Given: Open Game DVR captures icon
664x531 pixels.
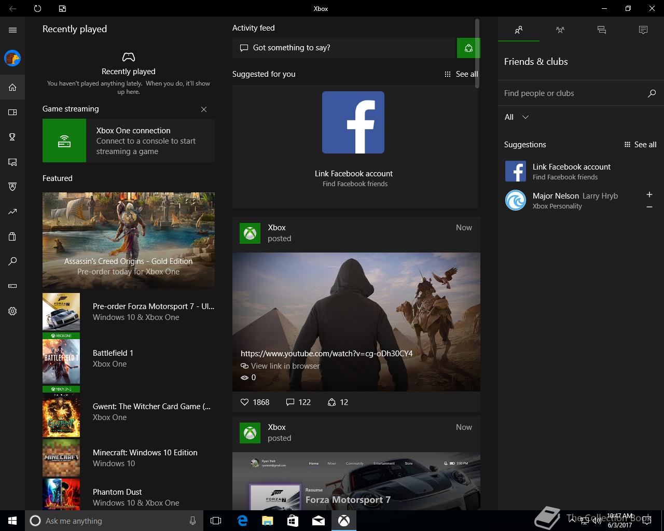Looking at the screenshot, I should [12, 162].
